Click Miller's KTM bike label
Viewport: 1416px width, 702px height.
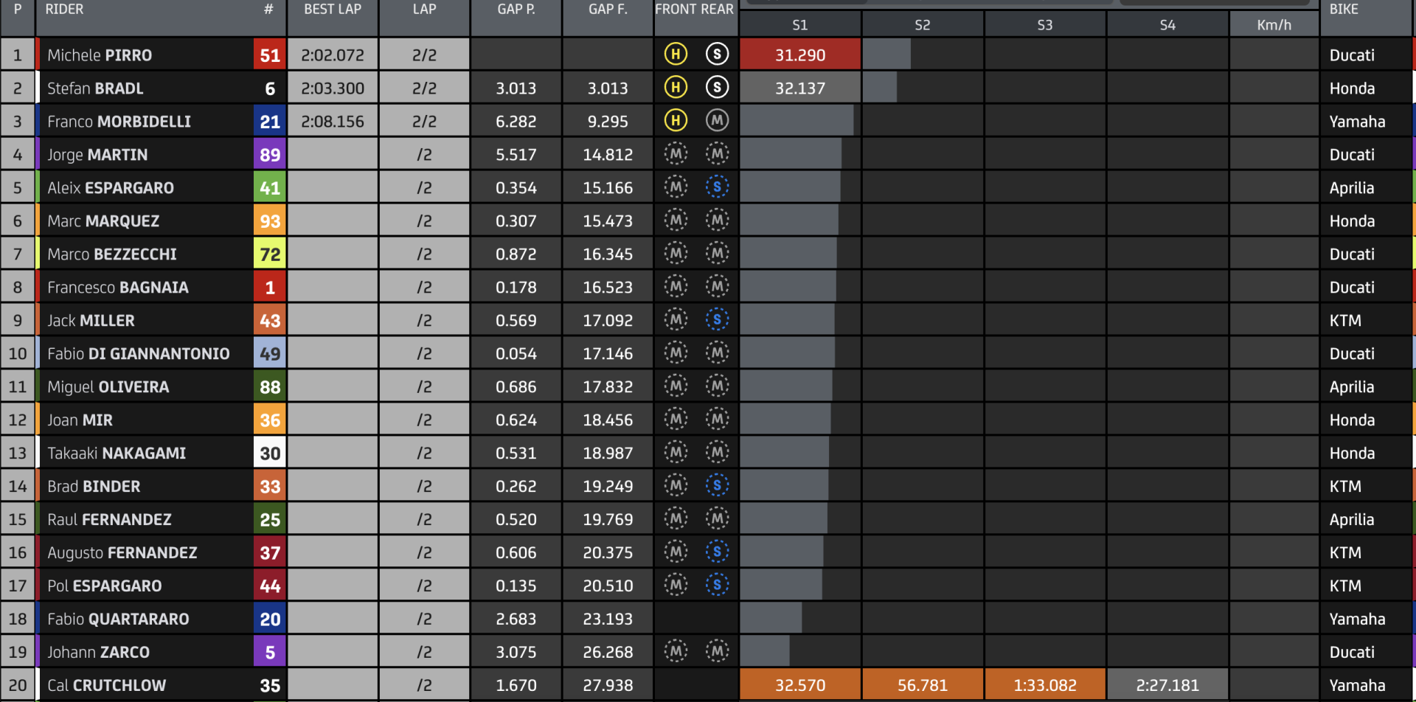click(1345, 321)
